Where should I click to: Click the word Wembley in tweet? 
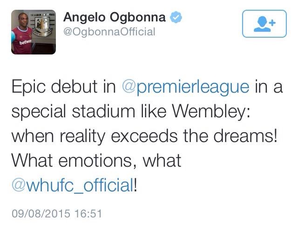point(211,112)
